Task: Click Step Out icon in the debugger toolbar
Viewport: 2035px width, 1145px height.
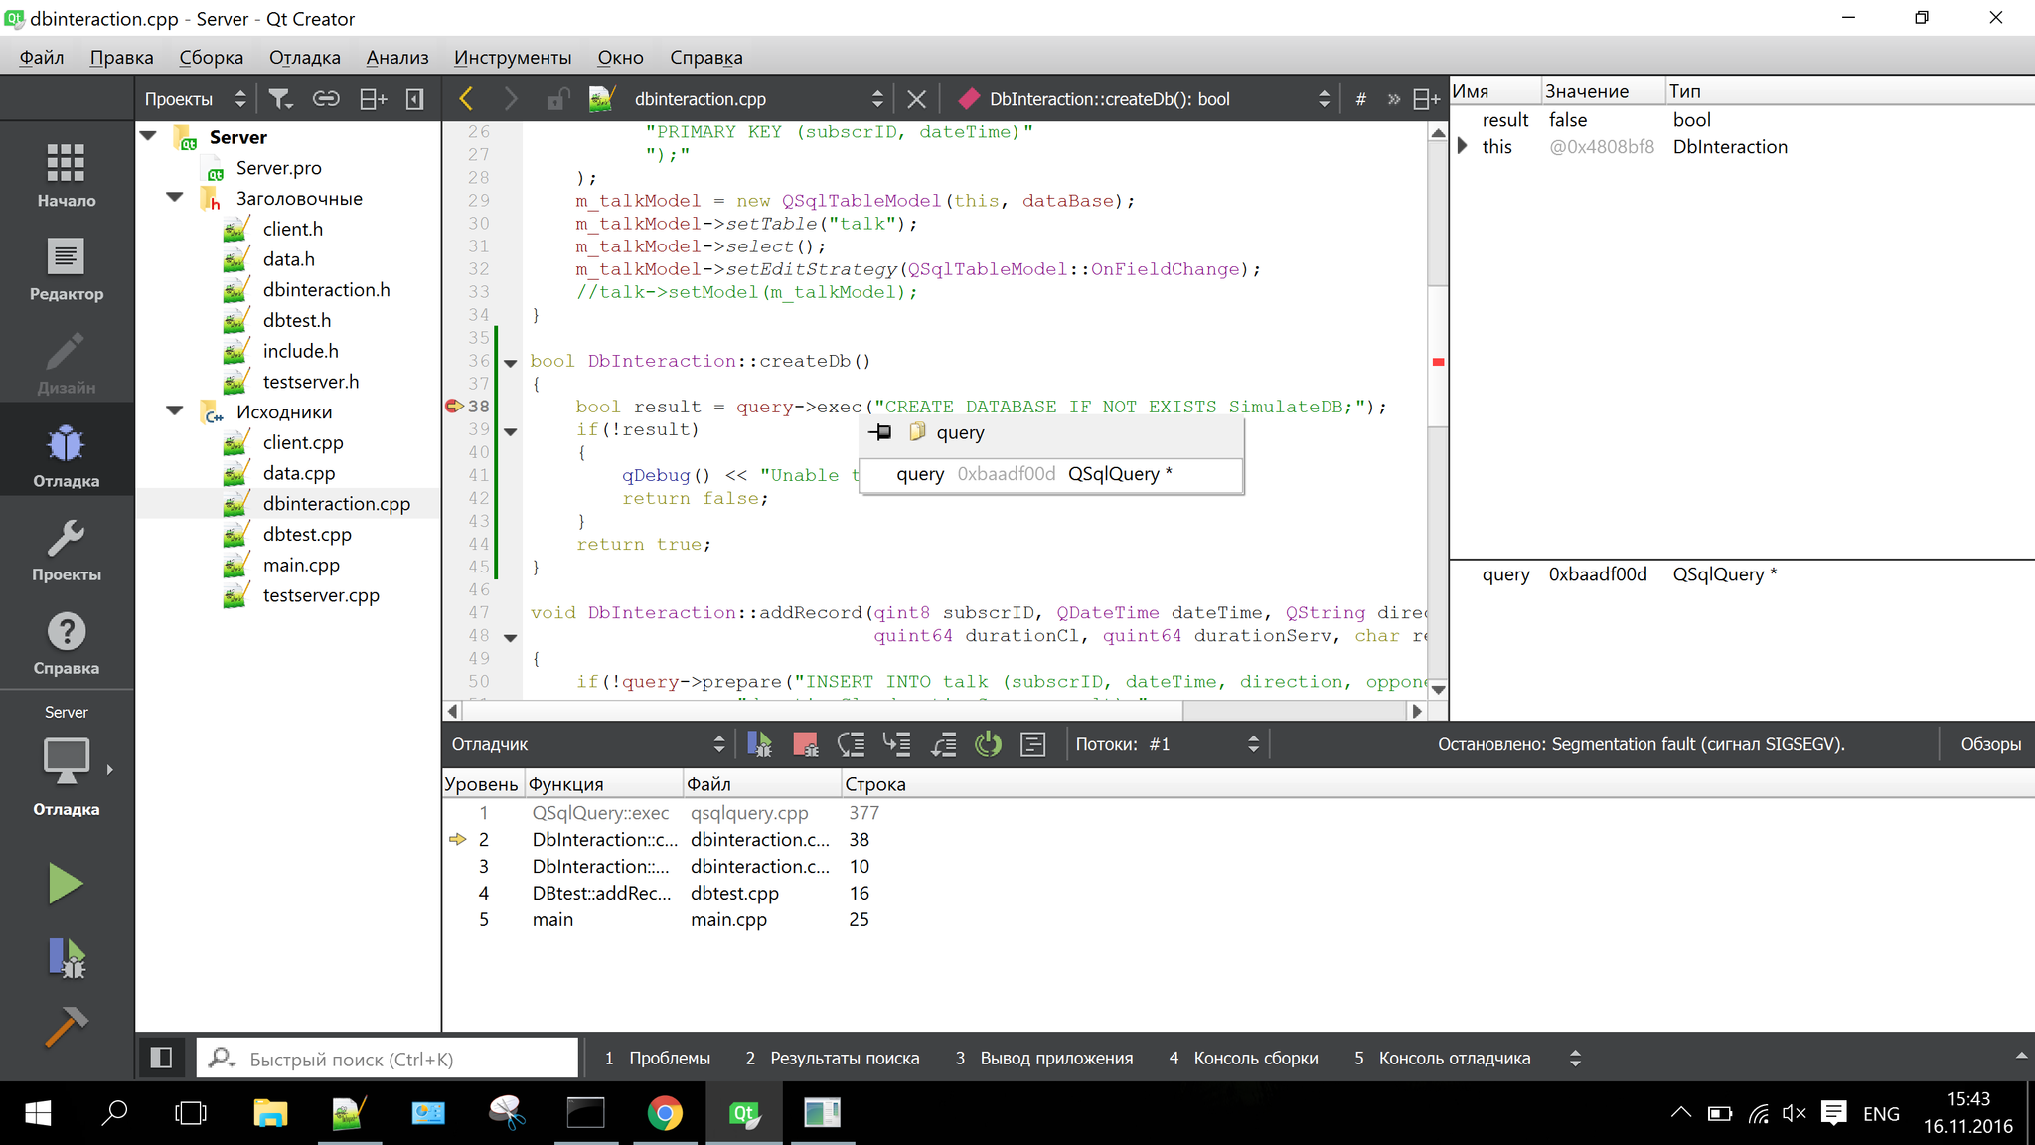Action: tap(943, 744)
